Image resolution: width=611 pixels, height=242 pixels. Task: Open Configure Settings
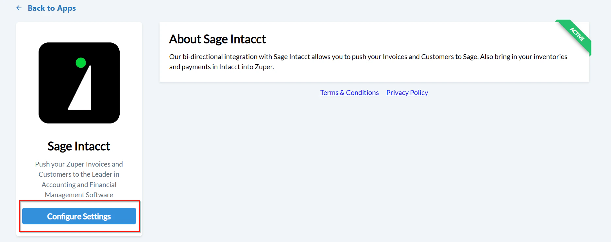79,216
